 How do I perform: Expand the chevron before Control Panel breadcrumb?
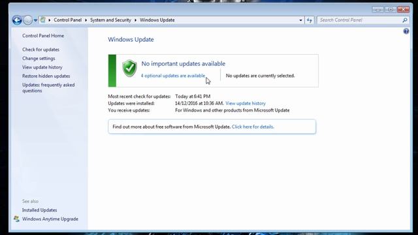[x=50, y=20]
